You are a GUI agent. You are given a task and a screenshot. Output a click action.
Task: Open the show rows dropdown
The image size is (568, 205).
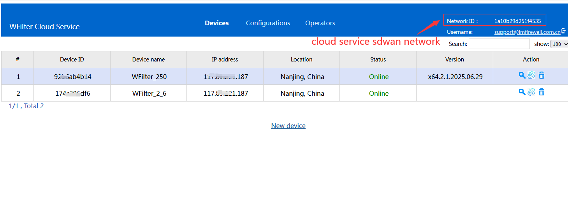pyautogui.click(x=559, y=44)
